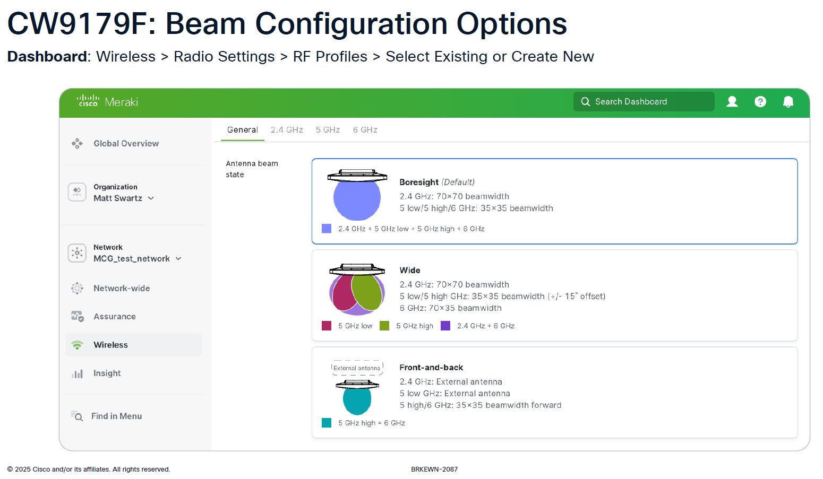Click the Assurance sidebar icon
The width and height of the screenshot is (823, 479).
[x=77, y=317]
